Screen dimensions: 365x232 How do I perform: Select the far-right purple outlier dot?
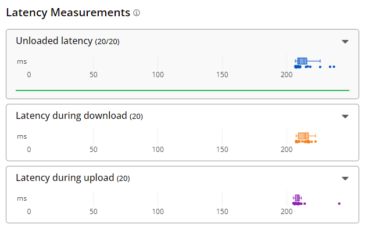[339, 204]
